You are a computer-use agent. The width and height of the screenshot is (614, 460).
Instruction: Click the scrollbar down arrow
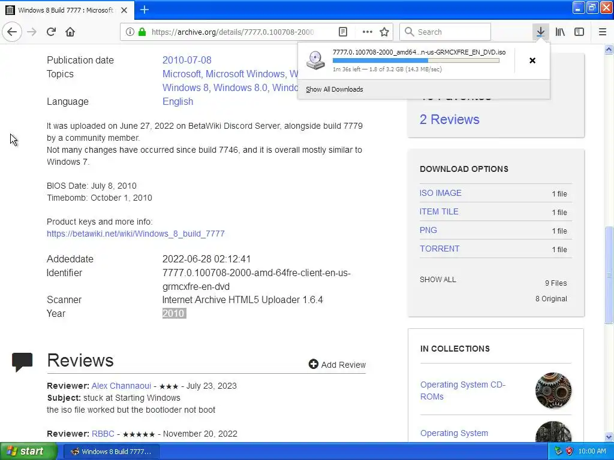click(x=609, y=437)
